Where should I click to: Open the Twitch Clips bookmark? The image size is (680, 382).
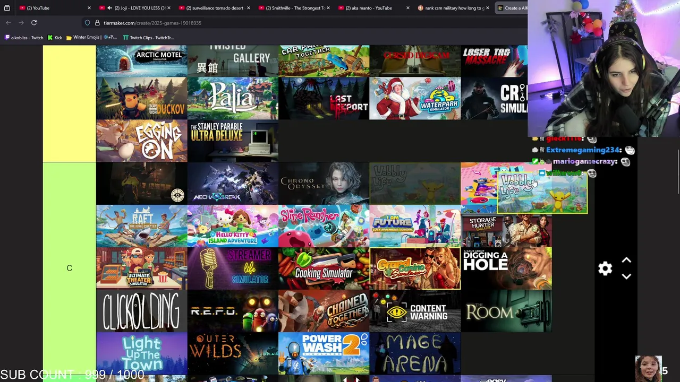point(148,38)
